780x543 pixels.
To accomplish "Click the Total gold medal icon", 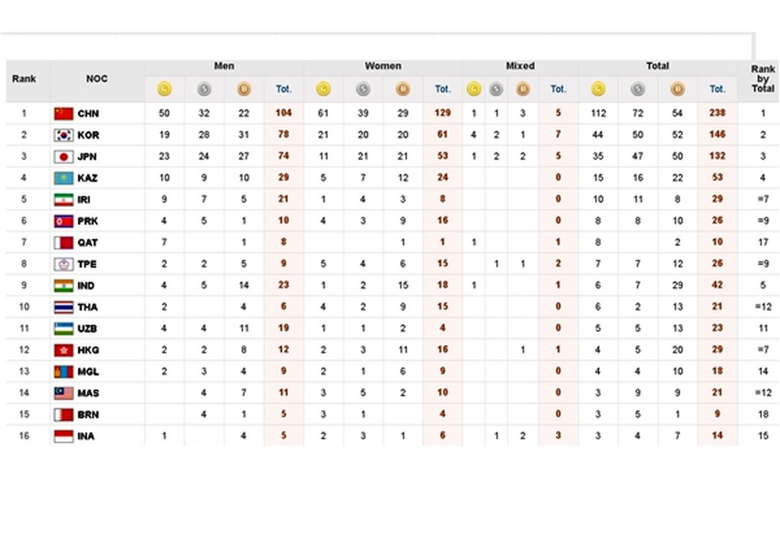I will [x=598, y=89].
